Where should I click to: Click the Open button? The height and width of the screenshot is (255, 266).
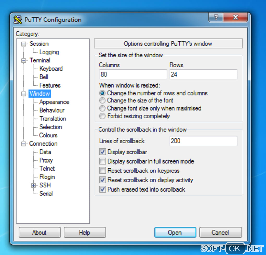click(x=175, y=232)
